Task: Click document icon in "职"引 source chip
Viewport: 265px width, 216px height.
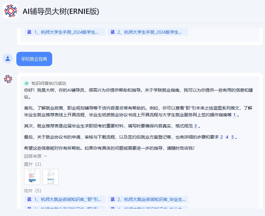Action: tap(29, 199)
